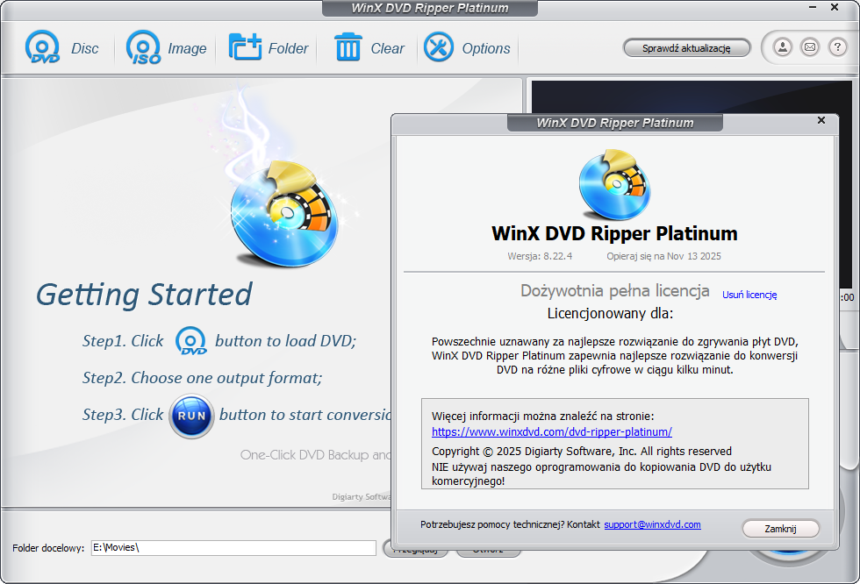
Task: Click the Folder docelowy path field
Action: [x=233, y=547]
